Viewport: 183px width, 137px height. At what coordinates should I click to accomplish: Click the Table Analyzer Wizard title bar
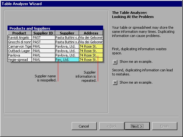[91, 4]
